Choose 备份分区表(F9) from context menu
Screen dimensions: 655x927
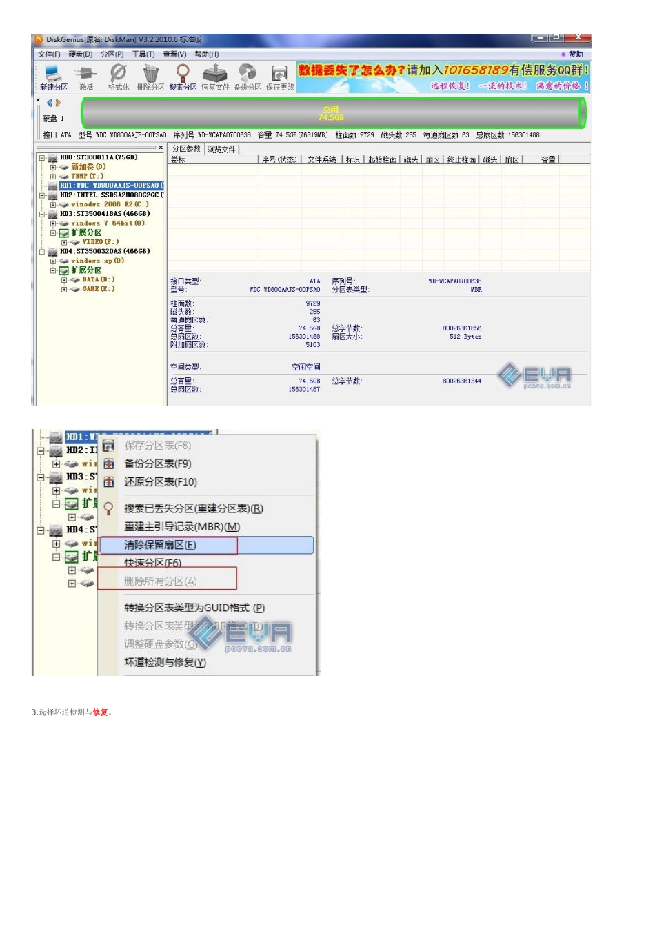158,464
